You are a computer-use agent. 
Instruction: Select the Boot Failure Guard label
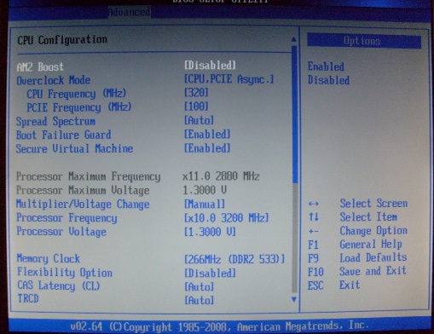(x=64, y=135)
